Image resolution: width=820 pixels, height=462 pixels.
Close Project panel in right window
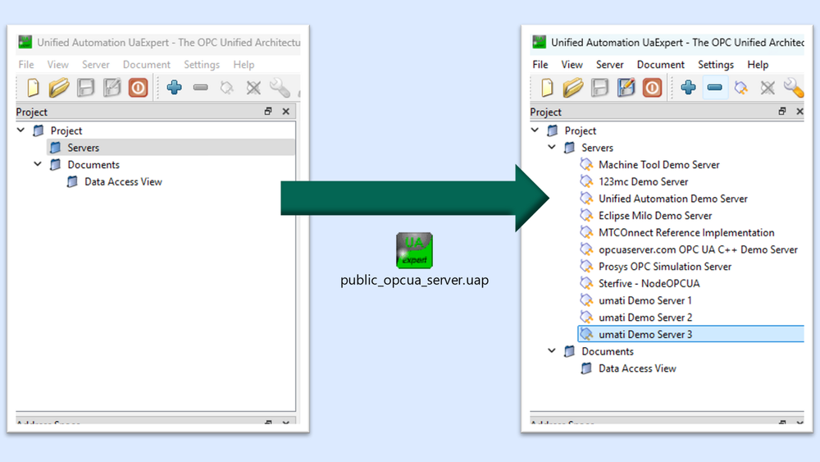[x=799, y=111]
